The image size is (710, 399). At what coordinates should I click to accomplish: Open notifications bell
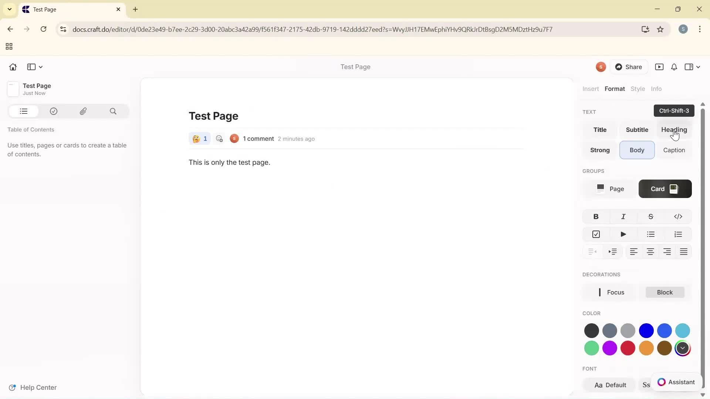(x=673, y=67)
